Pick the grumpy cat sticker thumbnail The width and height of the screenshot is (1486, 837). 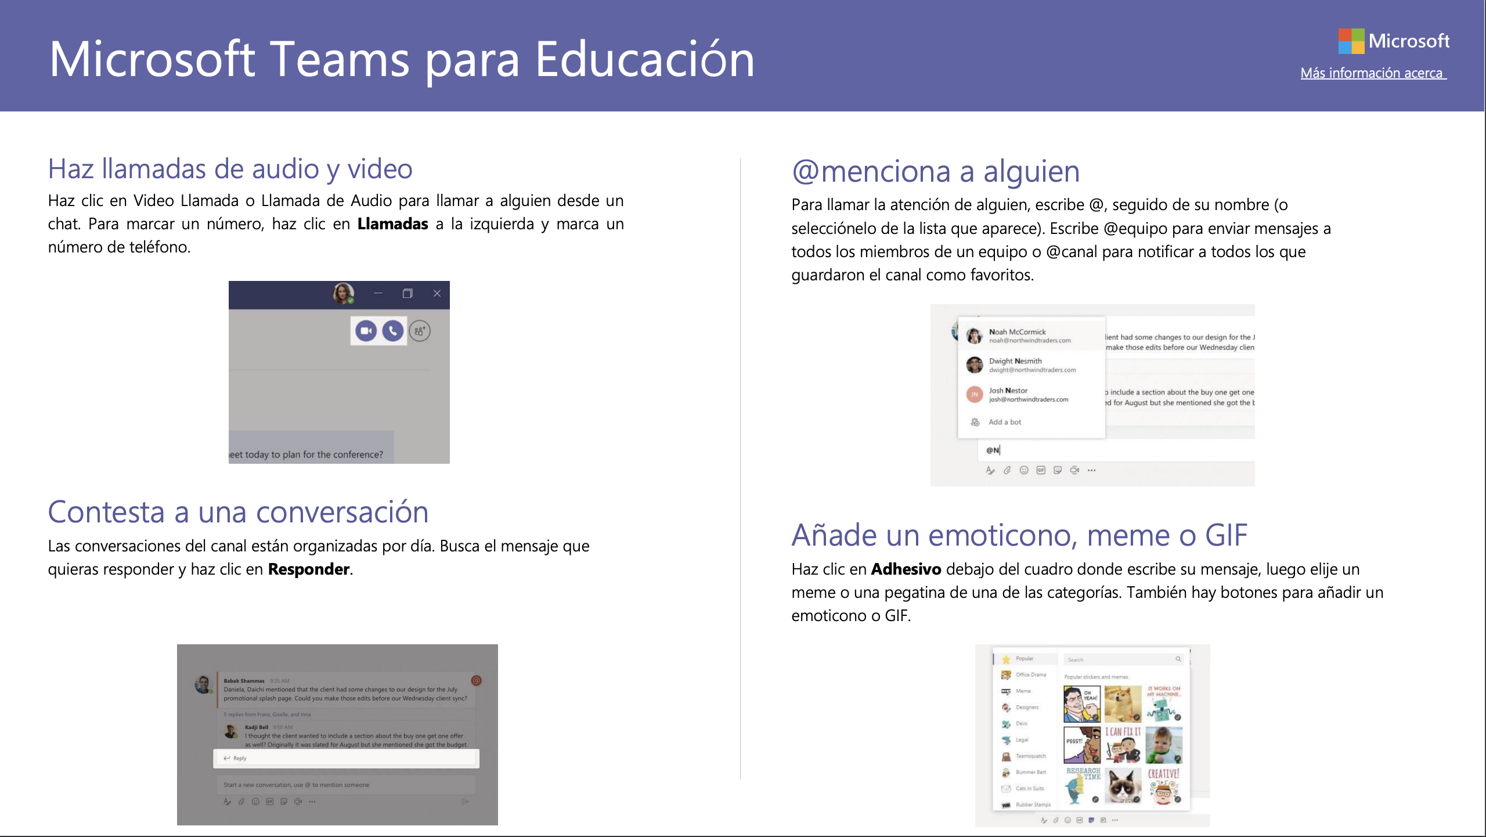tap(1123, 786)
